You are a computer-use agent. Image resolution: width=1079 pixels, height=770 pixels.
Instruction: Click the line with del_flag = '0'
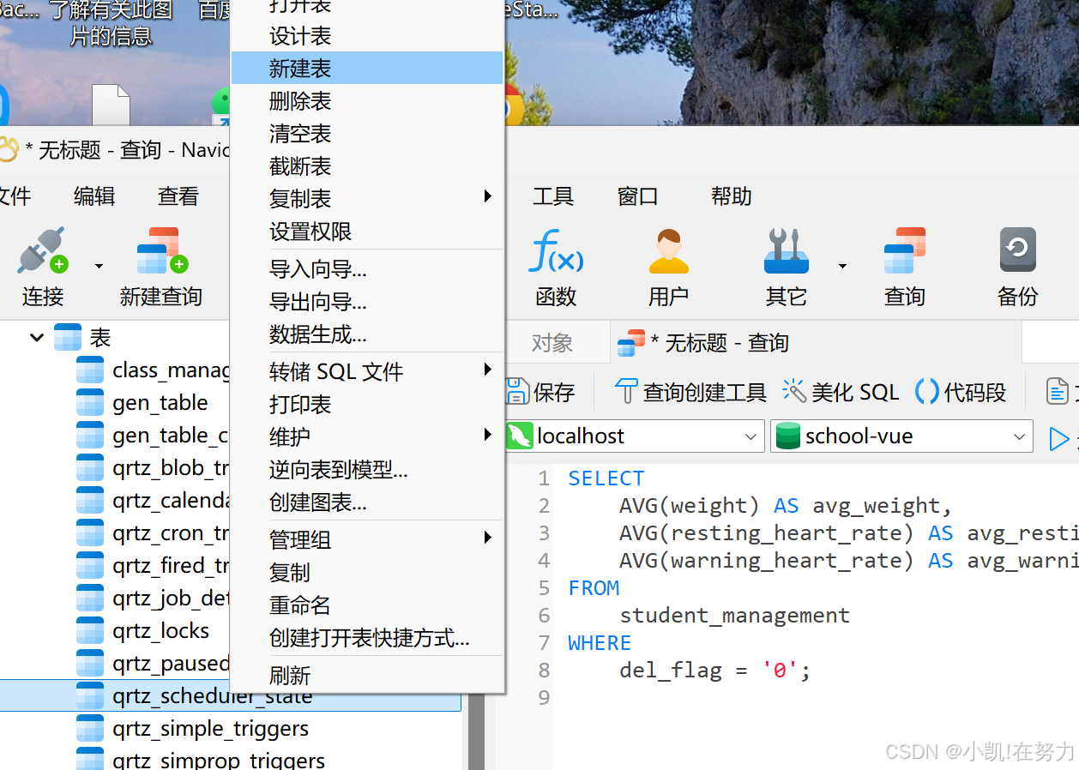(714, 670)
